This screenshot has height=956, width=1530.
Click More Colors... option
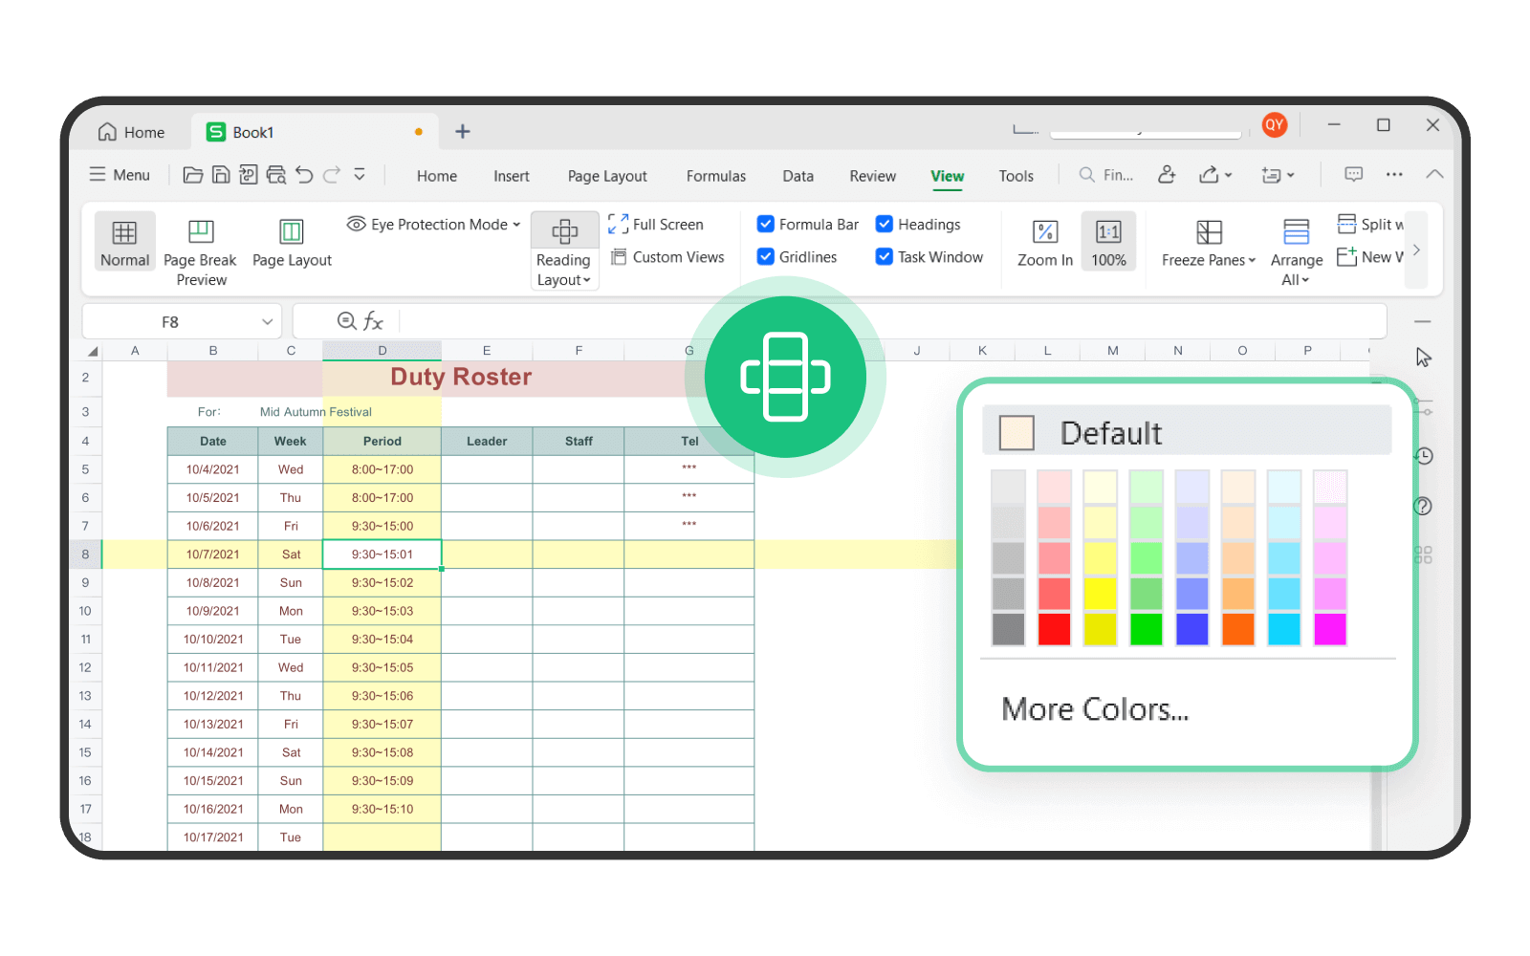coord(1095,709)
